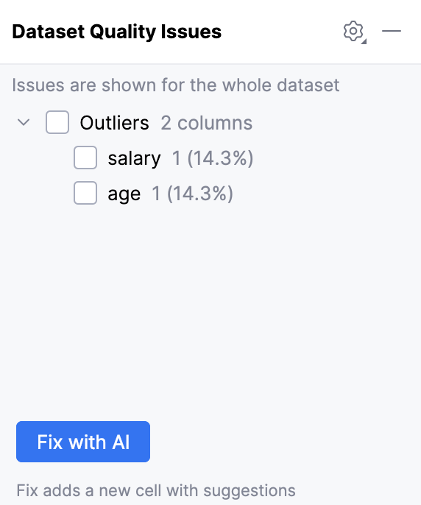Click salary's 1 (14.3%) outlier count
This screenshot has width=421, height=505.
coord(213,158)
